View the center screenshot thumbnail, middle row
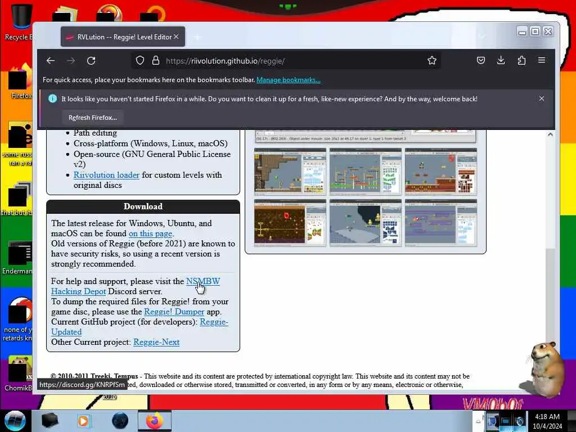 (x=366, y=172)
